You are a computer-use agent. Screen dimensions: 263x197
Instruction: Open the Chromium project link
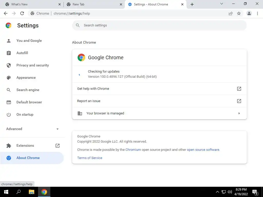click(133, 150)
